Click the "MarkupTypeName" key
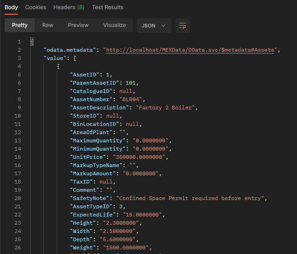 click(96, 165)
